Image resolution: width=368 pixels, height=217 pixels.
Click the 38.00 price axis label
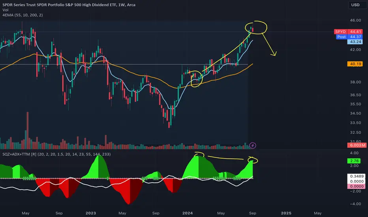click(355, 82)
